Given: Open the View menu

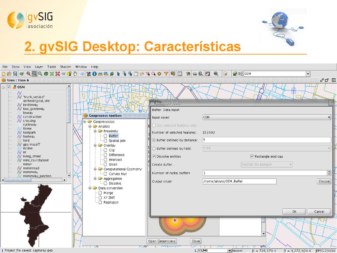Looking at the screenshot, I should point(27,67).
